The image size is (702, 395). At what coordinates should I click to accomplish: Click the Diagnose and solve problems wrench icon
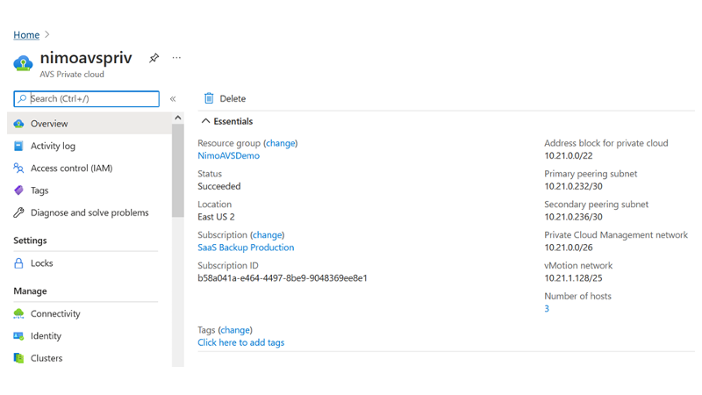tap(18, 212)
